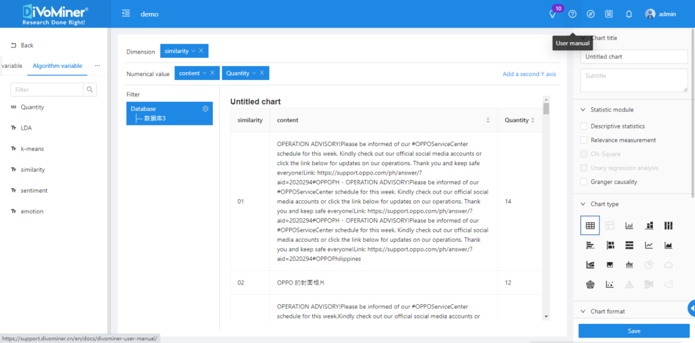Open the similarity dimension dropdown arrow
Screen dimensions: 695x343
(193, 51)
